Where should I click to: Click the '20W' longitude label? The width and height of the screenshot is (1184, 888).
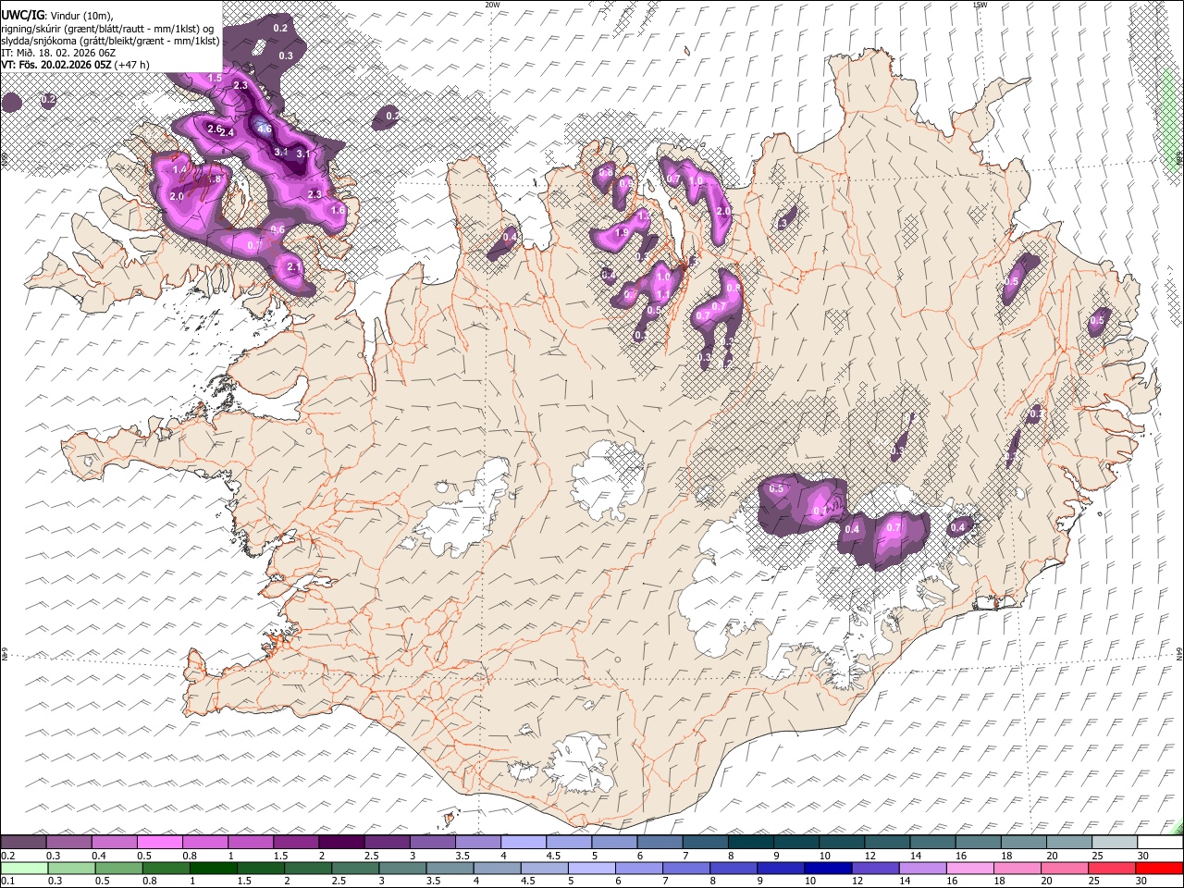coord(492,5)
